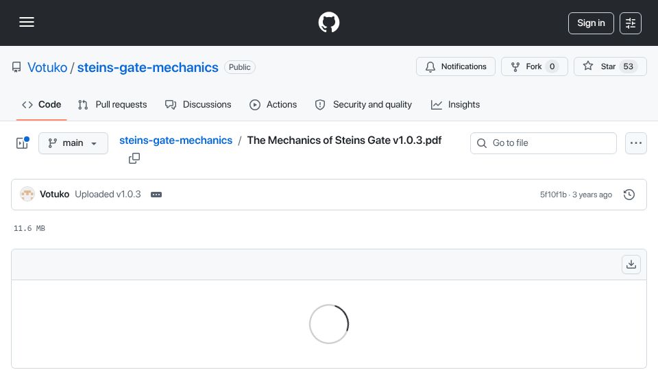This screenshot has height=370, width=658.
Task: Open the Discussions tab
Action: 198,104
